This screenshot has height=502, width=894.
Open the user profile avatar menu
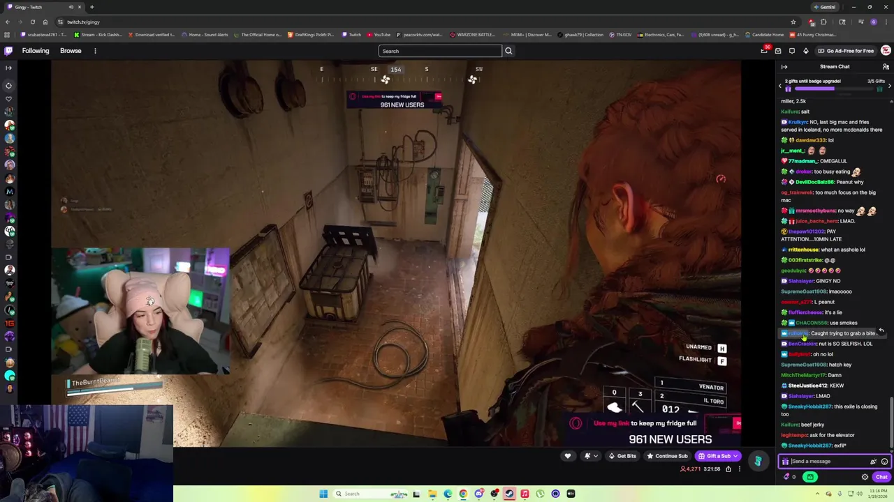pos(886,51)
